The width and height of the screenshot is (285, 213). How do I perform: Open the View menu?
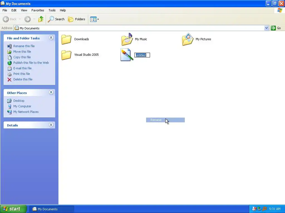tap(24, 10)
